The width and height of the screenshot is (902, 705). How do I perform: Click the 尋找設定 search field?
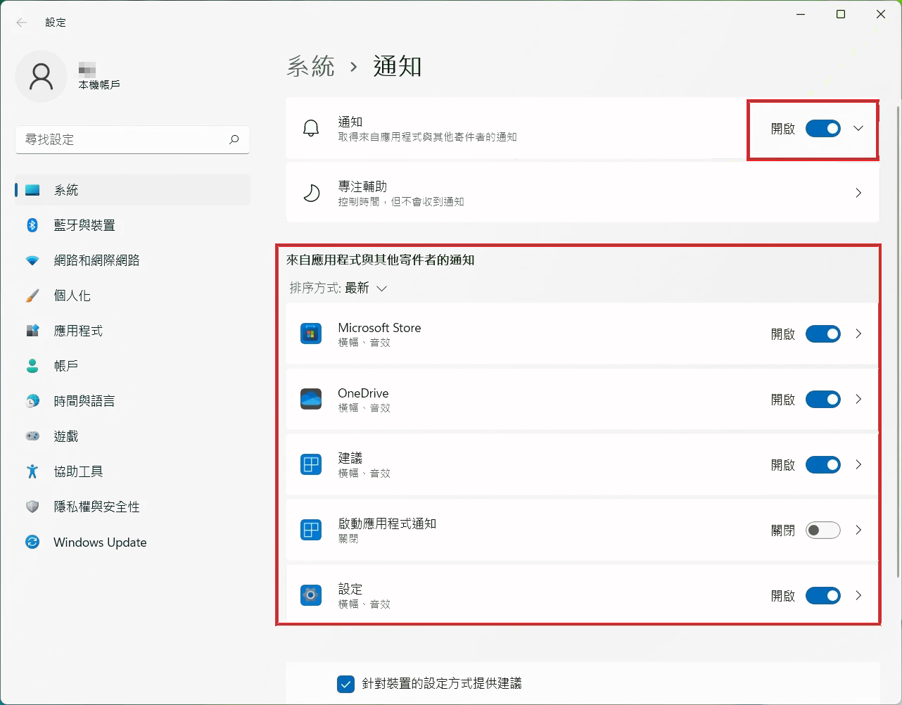click(132, 139)
